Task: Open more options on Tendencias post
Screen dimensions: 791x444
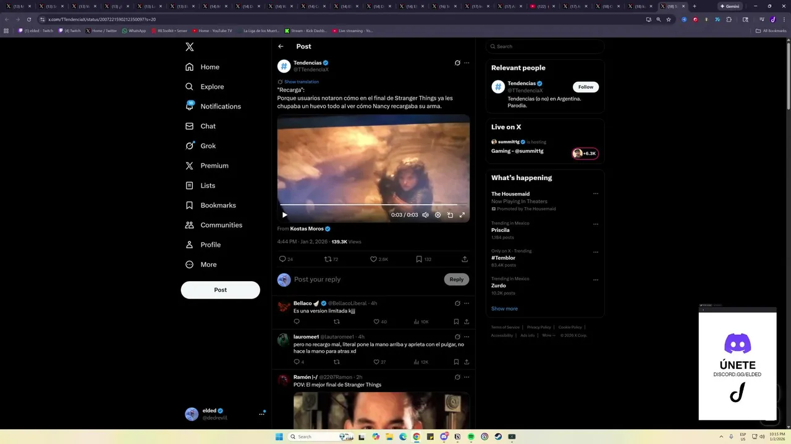Action: 467,63
